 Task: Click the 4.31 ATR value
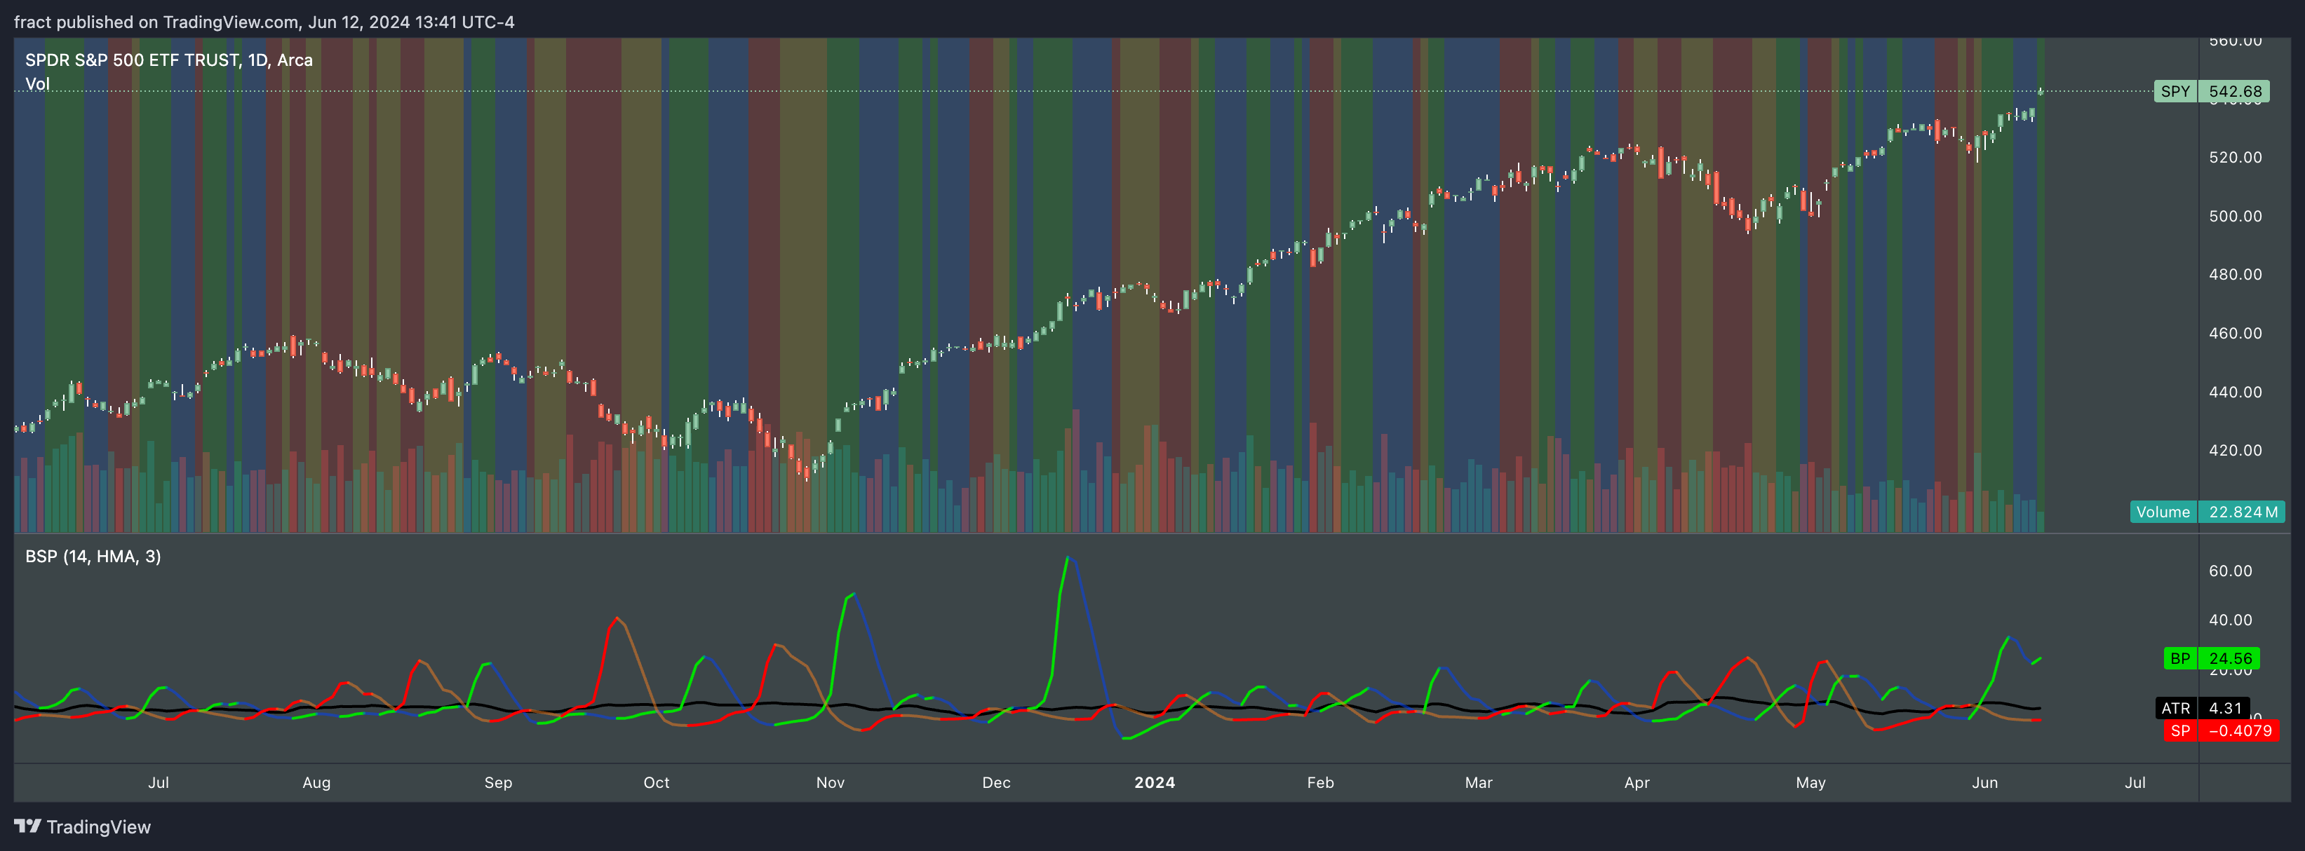(2224, 708)
